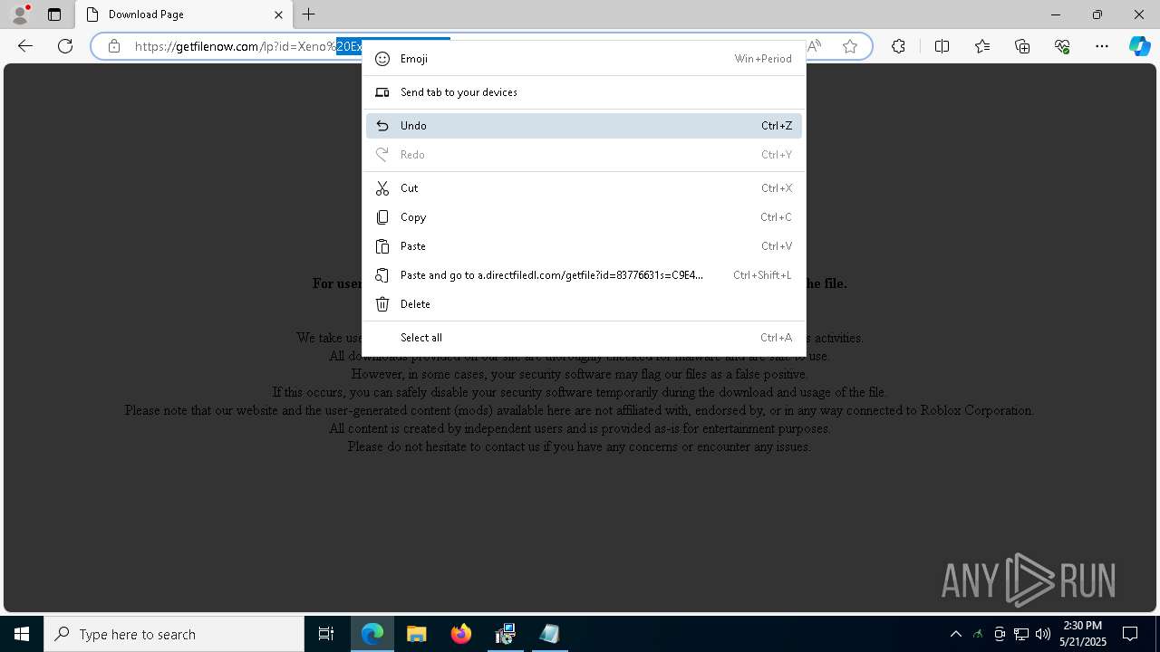The width and height of the screenshot is (1160, 652).
Task: Click the taskbar search box
Action: coord(174,634)
